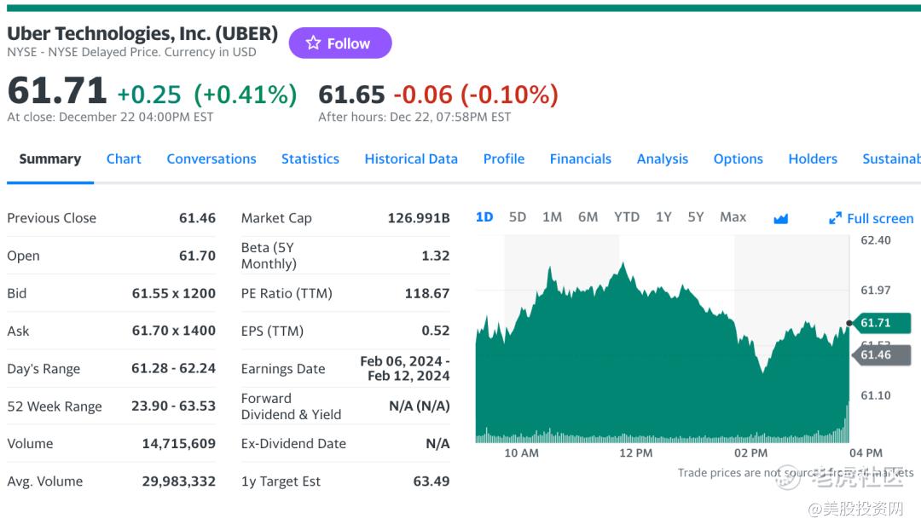Select the Analysis tab
The image size is (921, 530).
point(663,158)
